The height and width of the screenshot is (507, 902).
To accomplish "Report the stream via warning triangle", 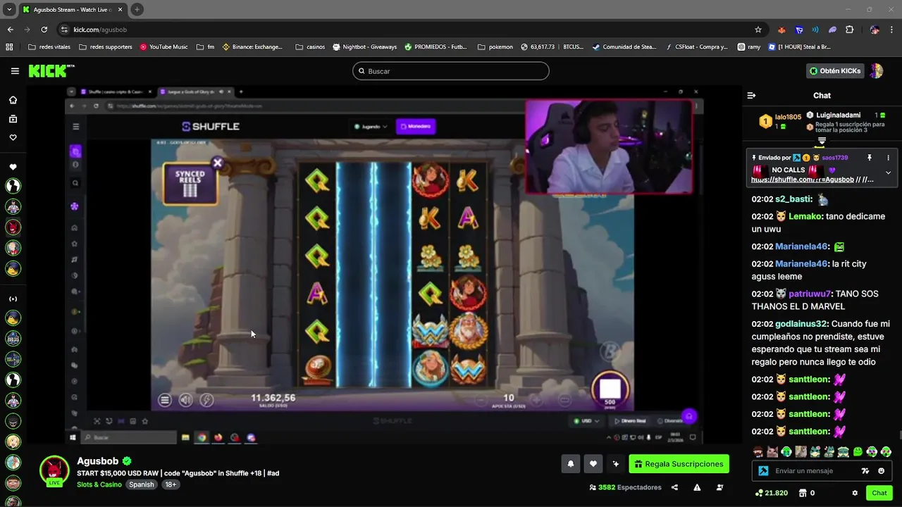I will point(697,487).
